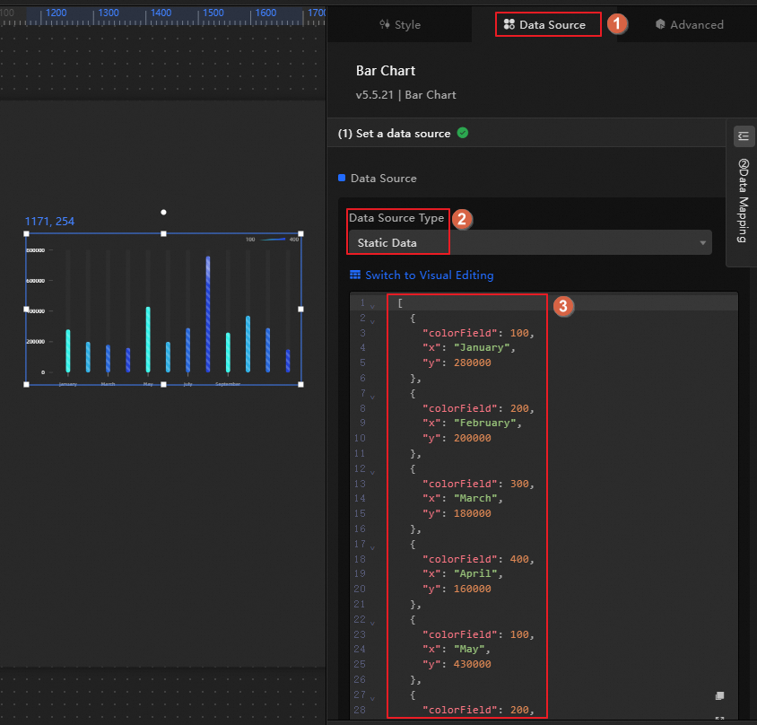Viewport: 757px width, 725px height.
Task: Select the Static Data combo box
Action: point(529,242)
